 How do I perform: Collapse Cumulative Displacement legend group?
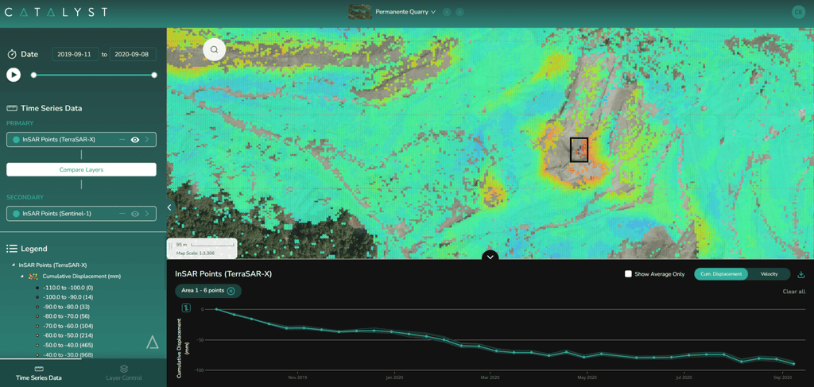tap(22, 276)
